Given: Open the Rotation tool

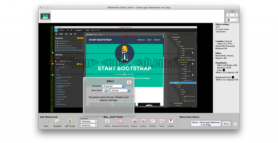Looking at the screenshot, I should click(153, 121).
